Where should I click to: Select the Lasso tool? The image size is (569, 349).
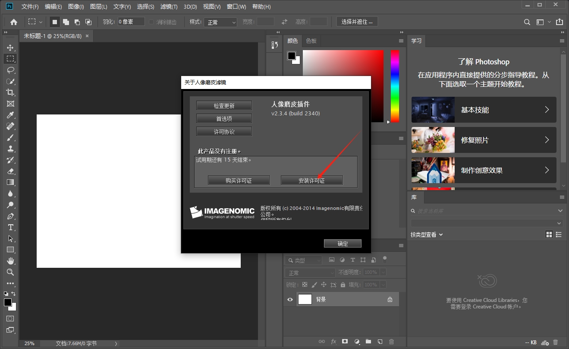tap(10, 70)
